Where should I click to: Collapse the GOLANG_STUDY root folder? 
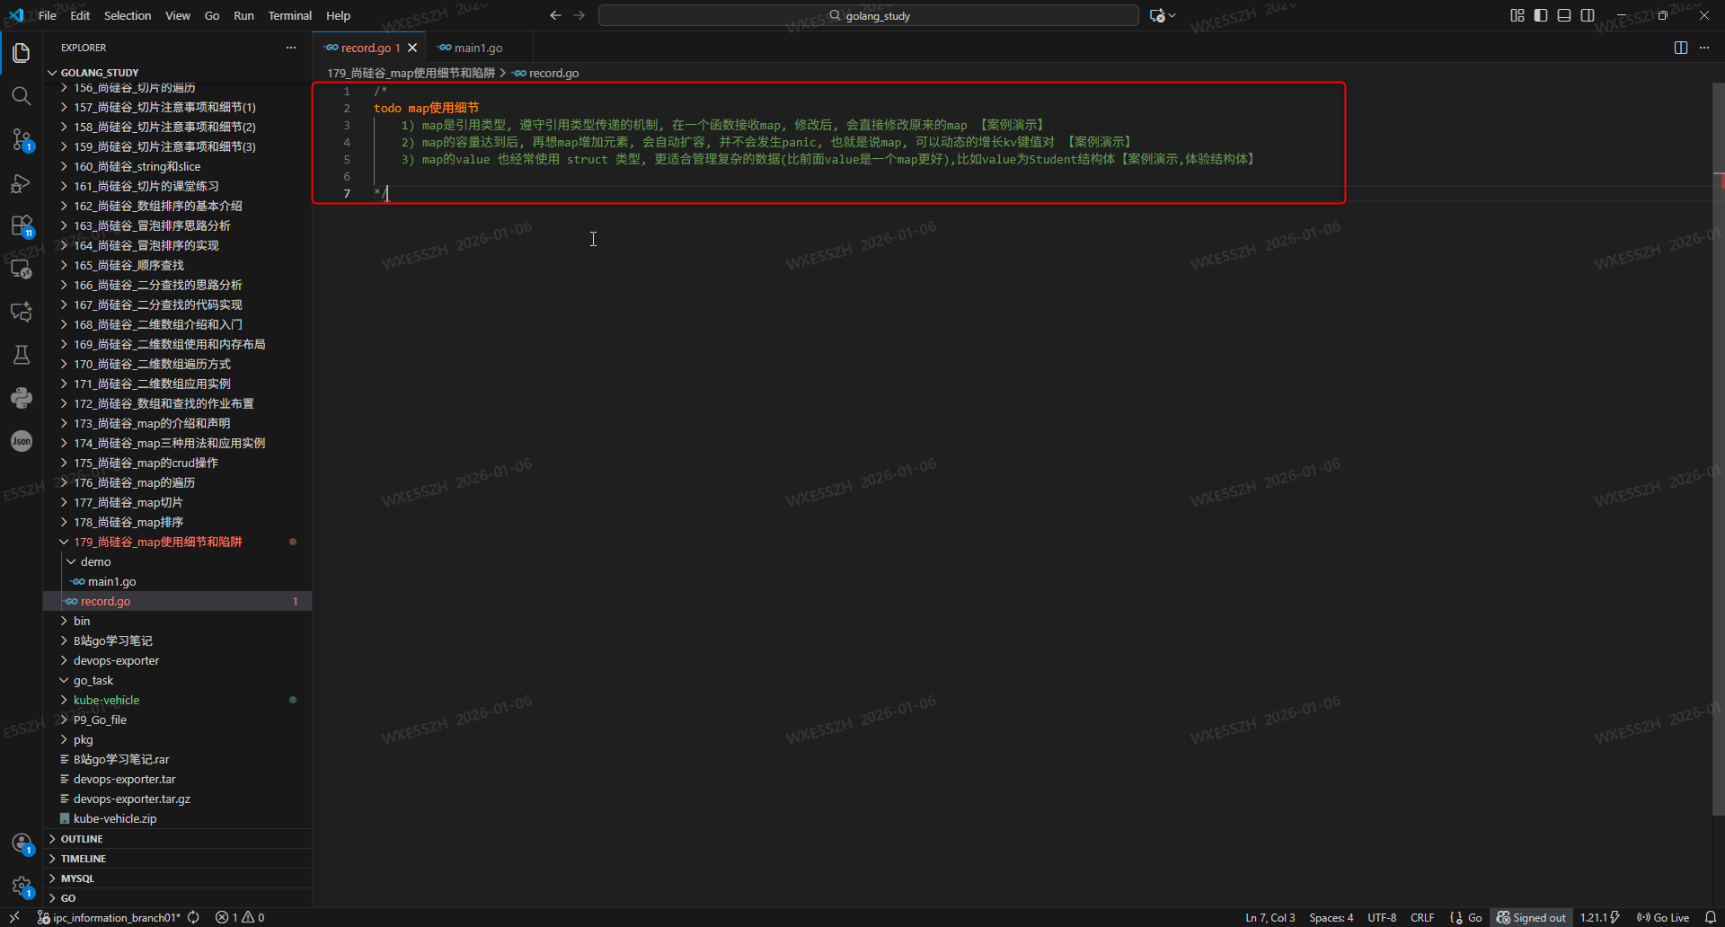pyautogui.click(x=177, y=73)
